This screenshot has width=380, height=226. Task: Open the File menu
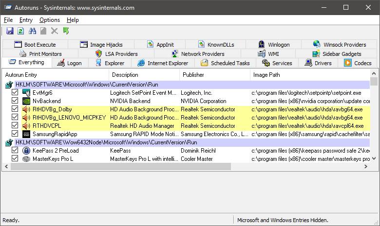pyautogui.click(x=8, y=20)
